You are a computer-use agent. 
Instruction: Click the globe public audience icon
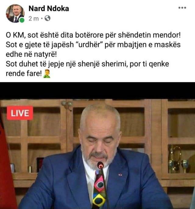coord(48,18)
